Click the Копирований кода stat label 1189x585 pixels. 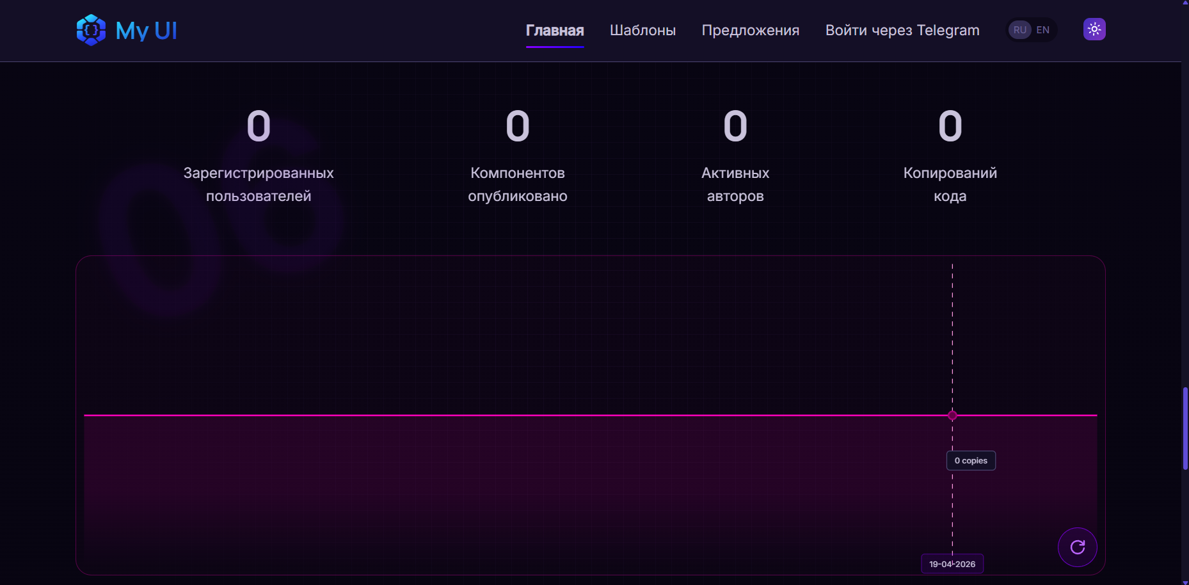click(x=950, y=184)
